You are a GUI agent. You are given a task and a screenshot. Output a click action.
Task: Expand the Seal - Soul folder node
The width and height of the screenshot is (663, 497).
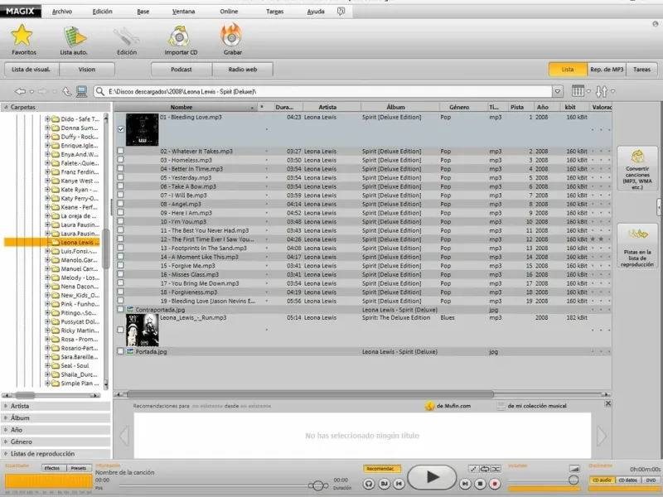47,365
